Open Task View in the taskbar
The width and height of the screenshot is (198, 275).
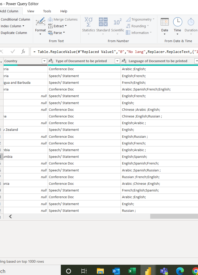[84, 271]
